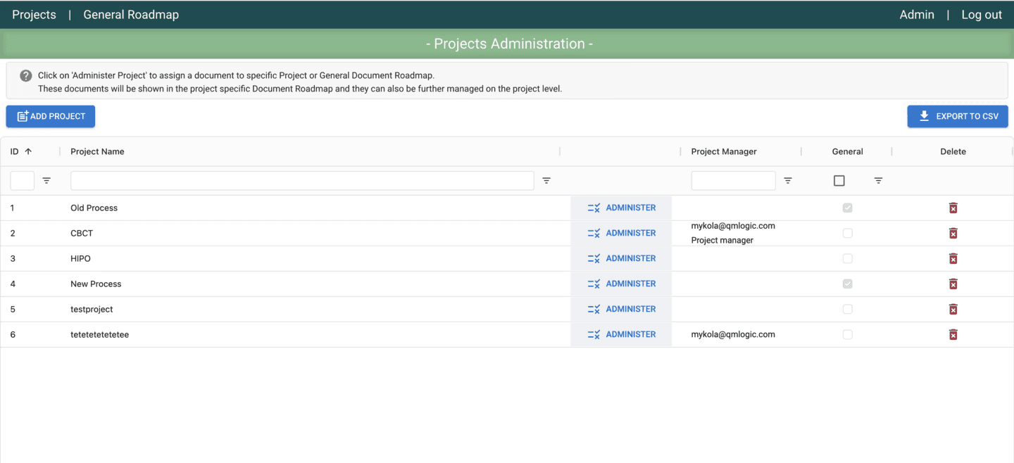Click mykola@qmlogic.com in CBCT row
This screenshot has height=463, width=1014.
[x=733, y=226]
